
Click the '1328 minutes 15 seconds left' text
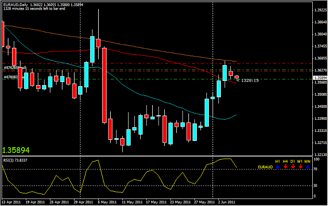point(34,8)
